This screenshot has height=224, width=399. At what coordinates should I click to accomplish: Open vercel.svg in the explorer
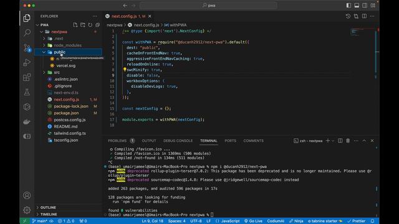(66, 65)
